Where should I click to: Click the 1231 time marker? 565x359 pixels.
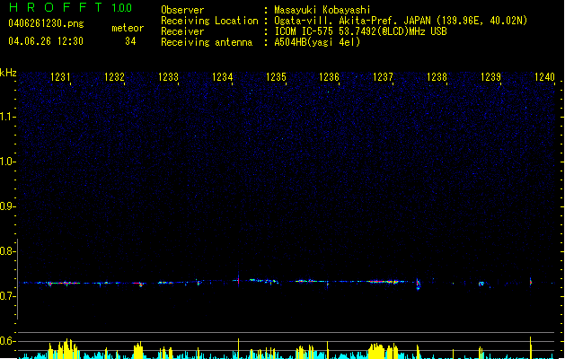pos(60,77)
